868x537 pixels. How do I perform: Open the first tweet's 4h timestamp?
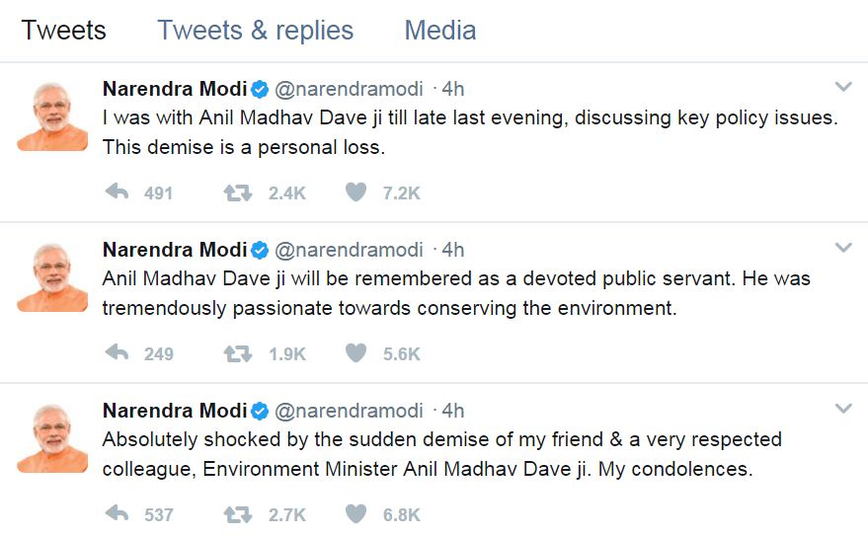pos(452,89)
